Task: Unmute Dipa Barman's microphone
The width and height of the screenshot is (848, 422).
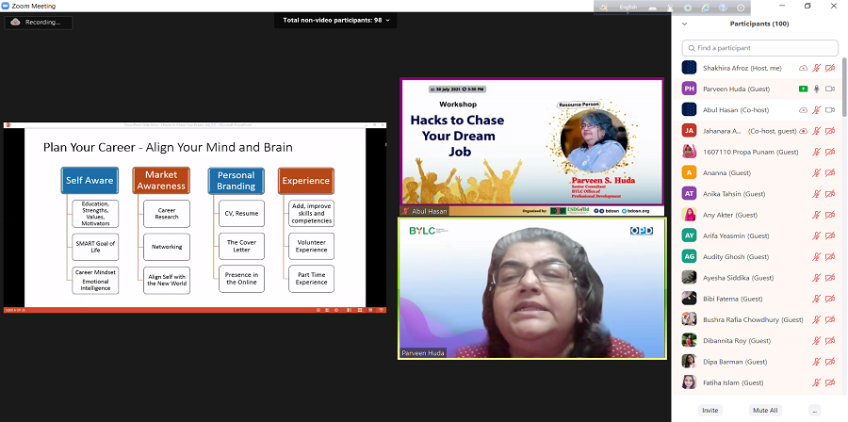Action: [x=816, y=362]
